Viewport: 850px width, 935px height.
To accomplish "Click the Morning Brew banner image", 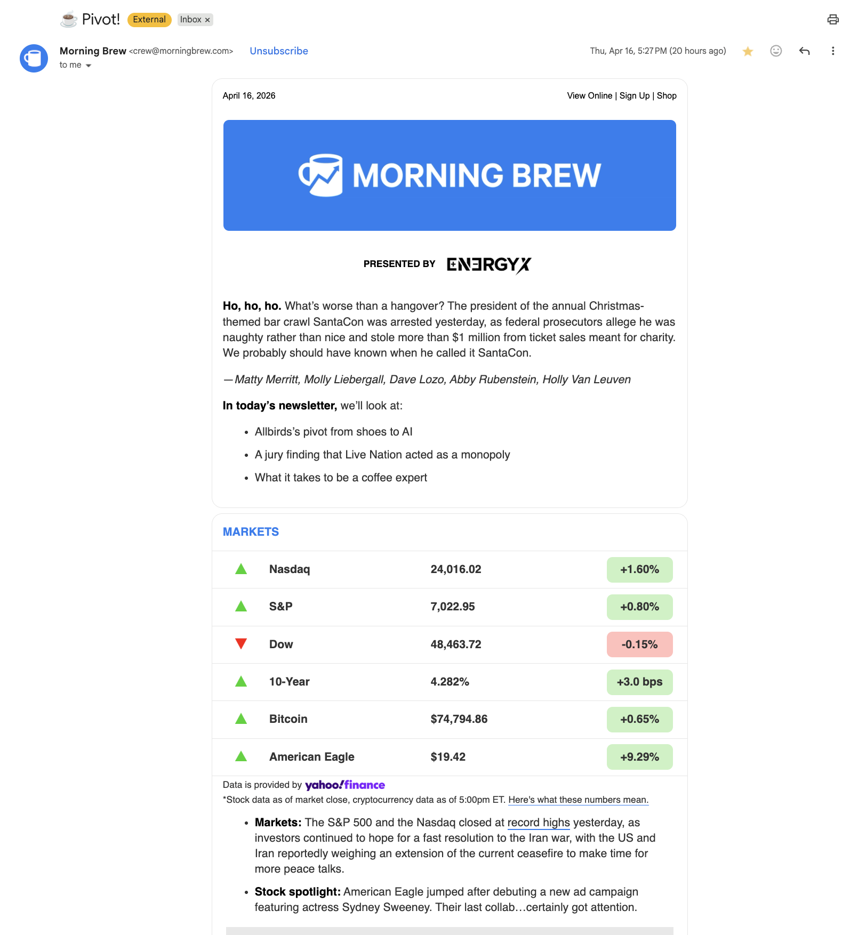I will pos(450,175).
